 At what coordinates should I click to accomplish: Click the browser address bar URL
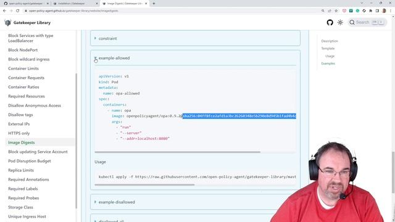(73, 11)
